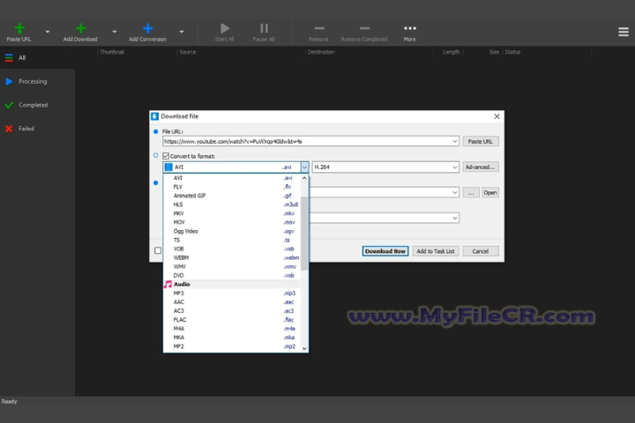Click the Open folder button
Screen dimensions: 635x423
click(x=490, y=193)
